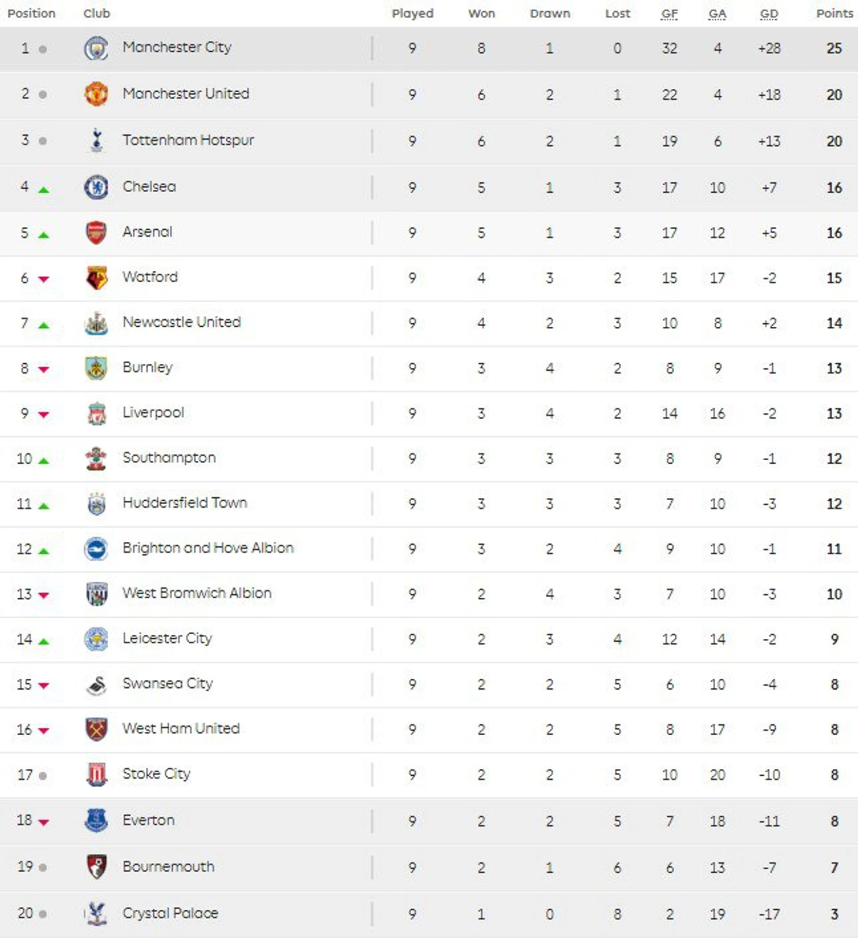
Task: Select the Watford club badge
Action: pos(96,278)
